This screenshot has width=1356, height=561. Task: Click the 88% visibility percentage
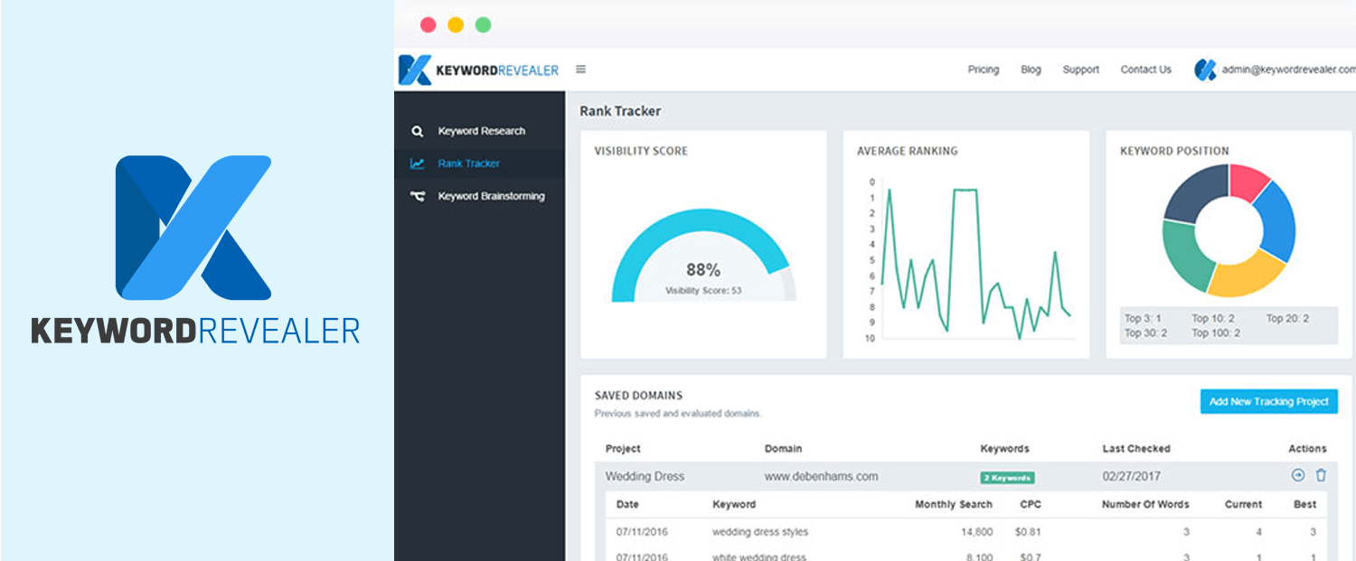tap(703, 270)
